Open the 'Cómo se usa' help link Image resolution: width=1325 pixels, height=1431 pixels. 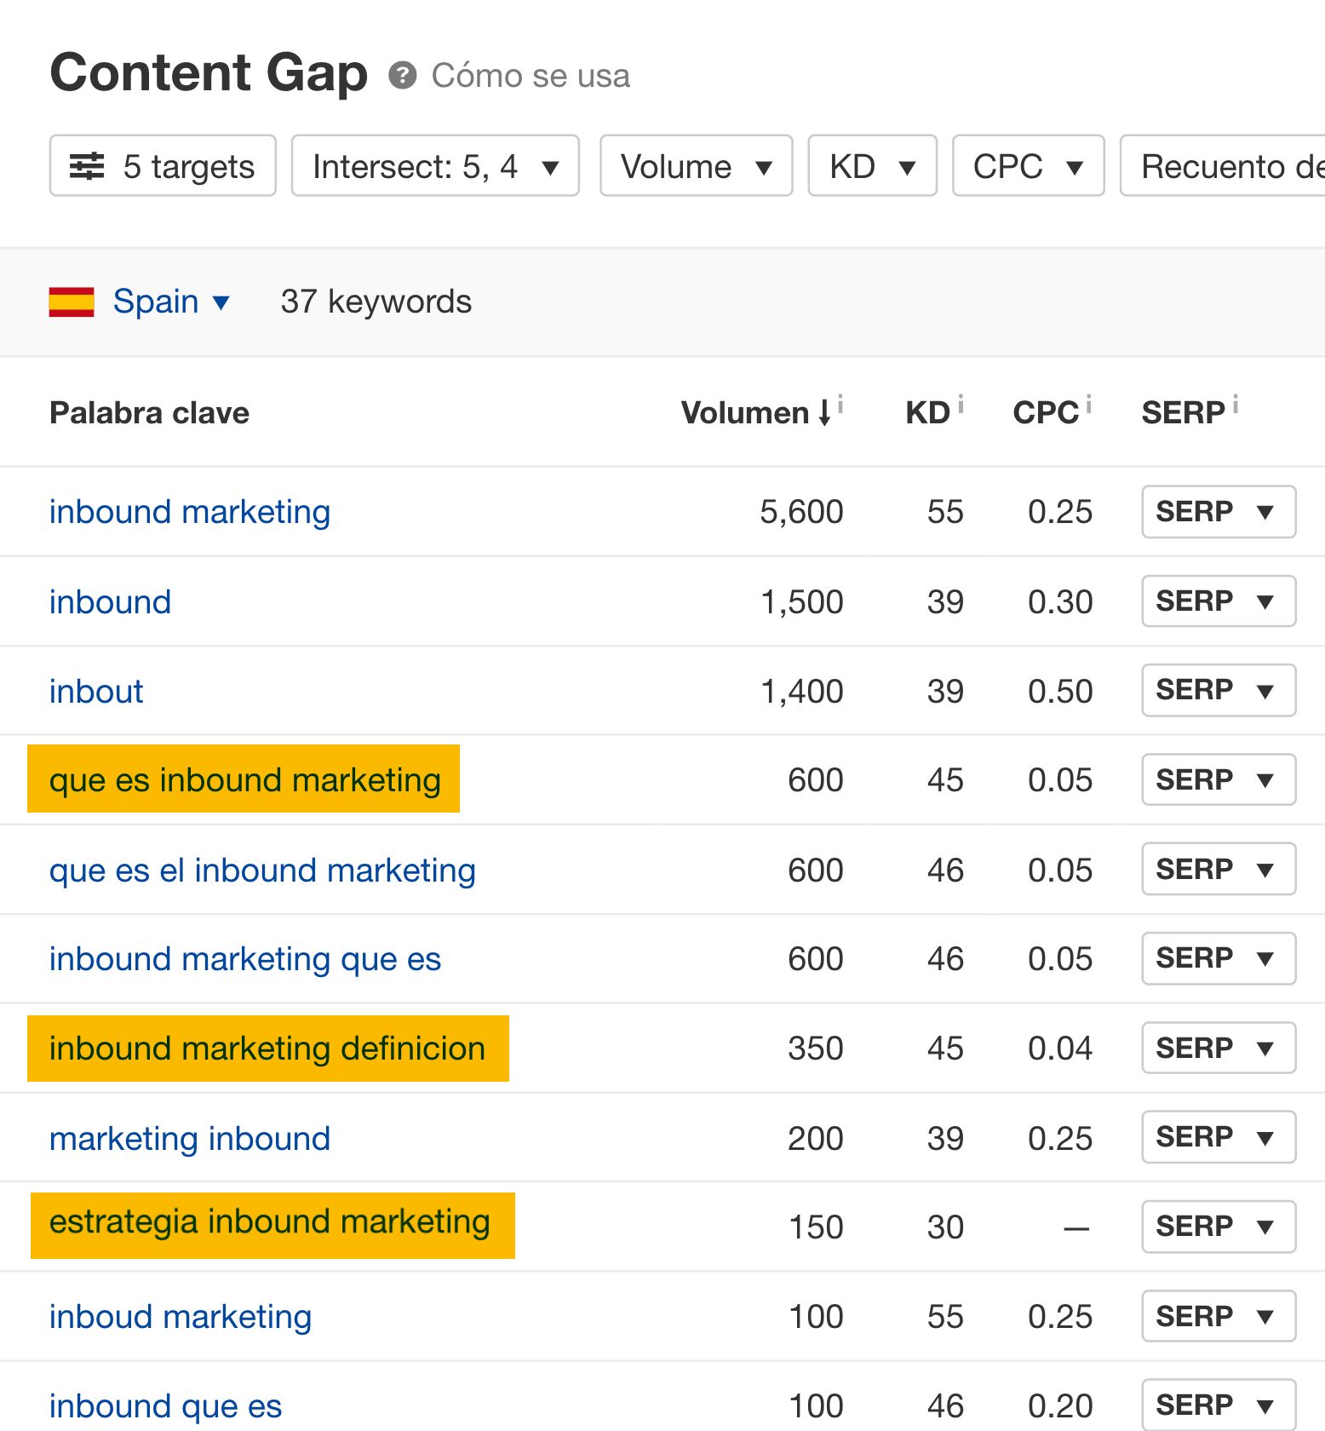[531, 76]
